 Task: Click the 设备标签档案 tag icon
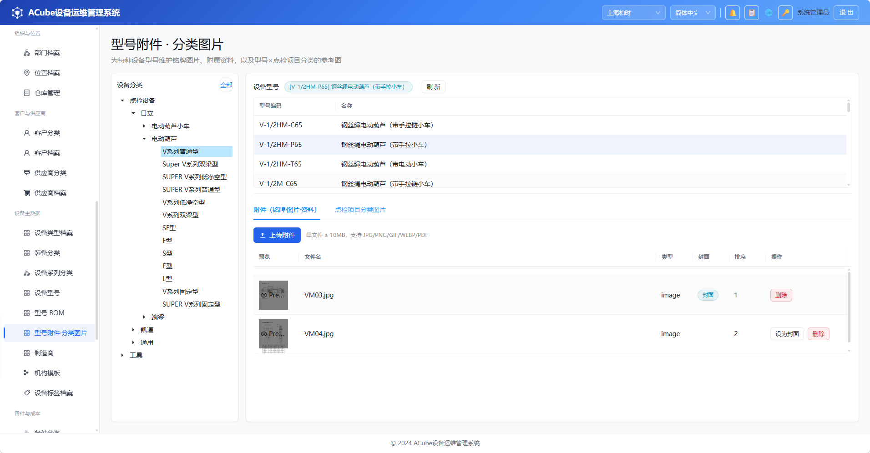point(27,393)
